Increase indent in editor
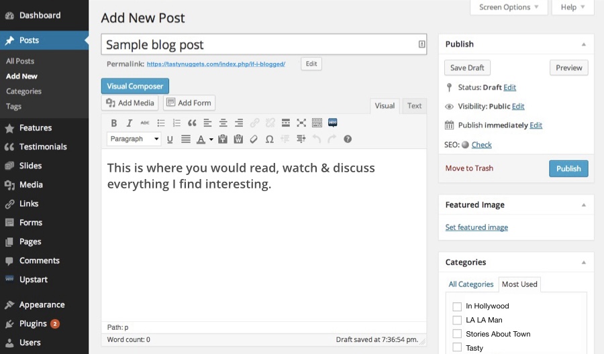The image size is (604, 354). (301, 139)
